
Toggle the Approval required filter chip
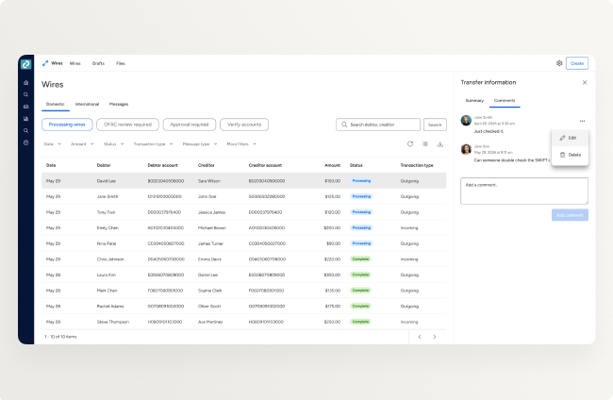[x=190, y=125]
